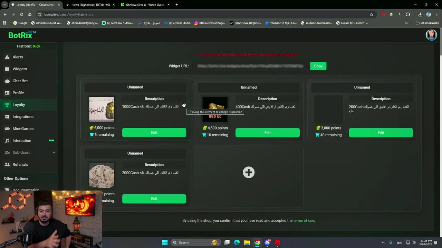Edit the 2000Cash store item
This screenshot has height=248, width=442.
pyautogui.click(x=154, y=199)
